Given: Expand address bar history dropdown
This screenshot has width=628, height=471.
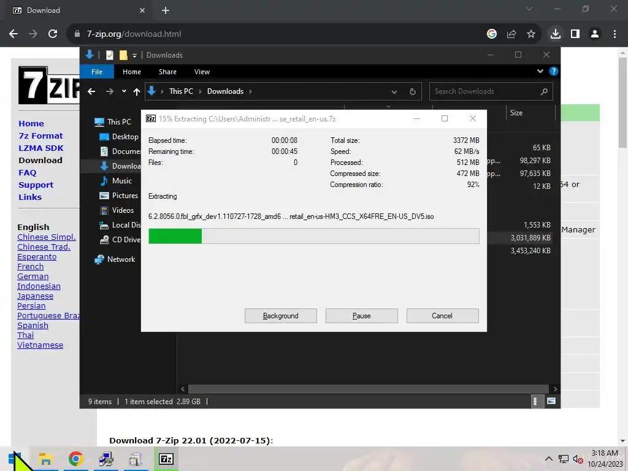Looking at the screenshot, I should 394,92.
